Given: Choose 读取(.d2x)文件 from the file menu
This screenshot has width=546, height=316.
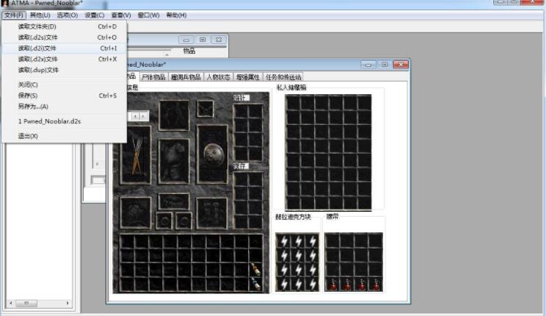Looking at the screenshot, I should point(64,59).
